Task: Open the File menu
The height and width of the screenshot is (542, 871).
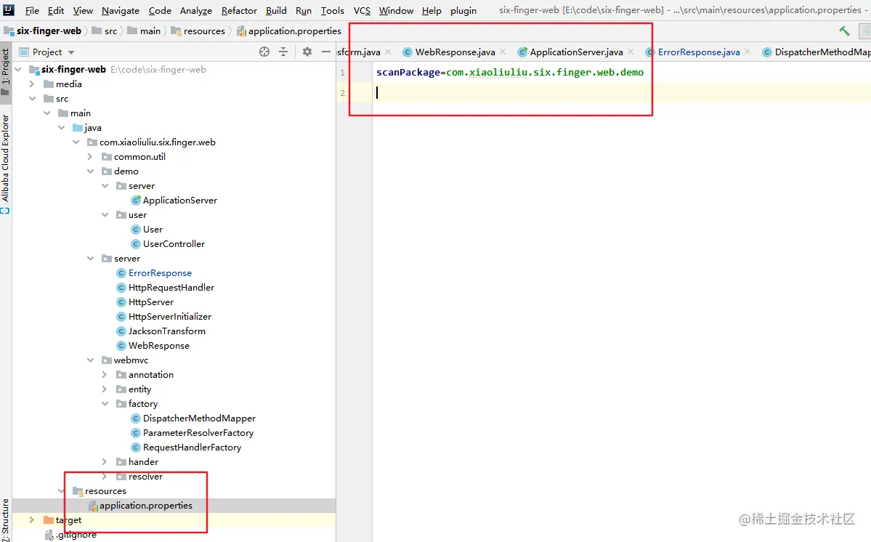Action: 32,11
